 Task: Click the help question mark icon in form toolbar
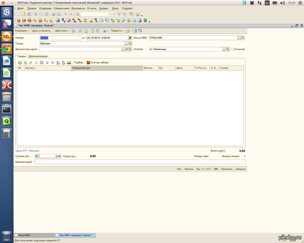tap(128, 31)
